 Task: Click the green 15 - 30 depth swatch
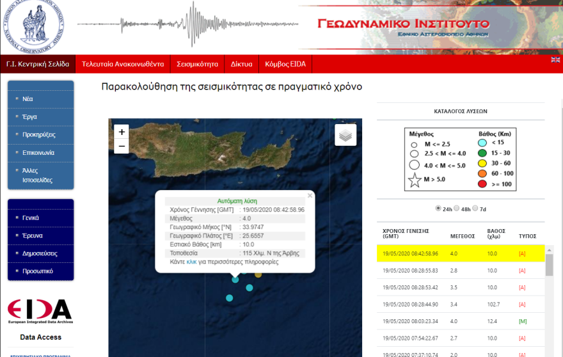[x=482, y=153]
